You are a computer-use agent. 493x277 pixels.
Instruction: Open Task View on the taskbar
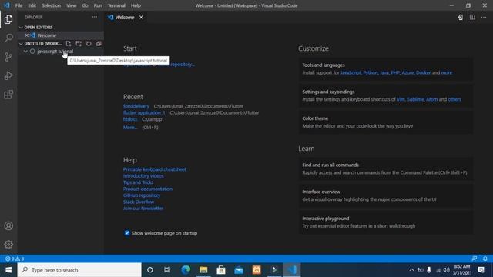click(167, 270)
